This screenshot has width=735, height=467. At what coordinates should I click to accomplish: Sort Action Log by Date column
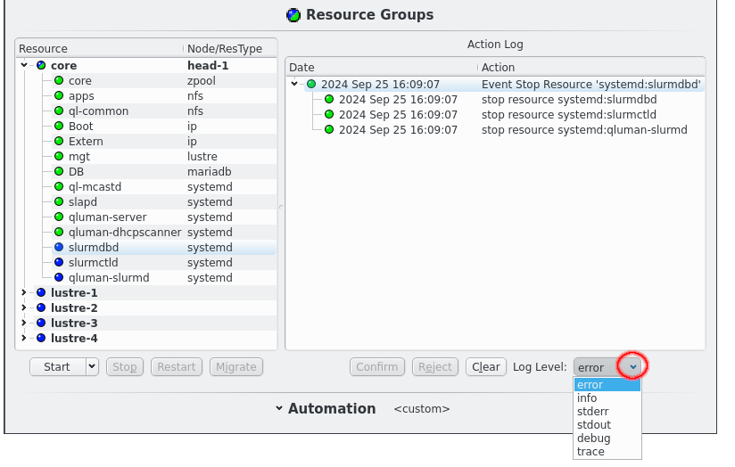[382, 68]
